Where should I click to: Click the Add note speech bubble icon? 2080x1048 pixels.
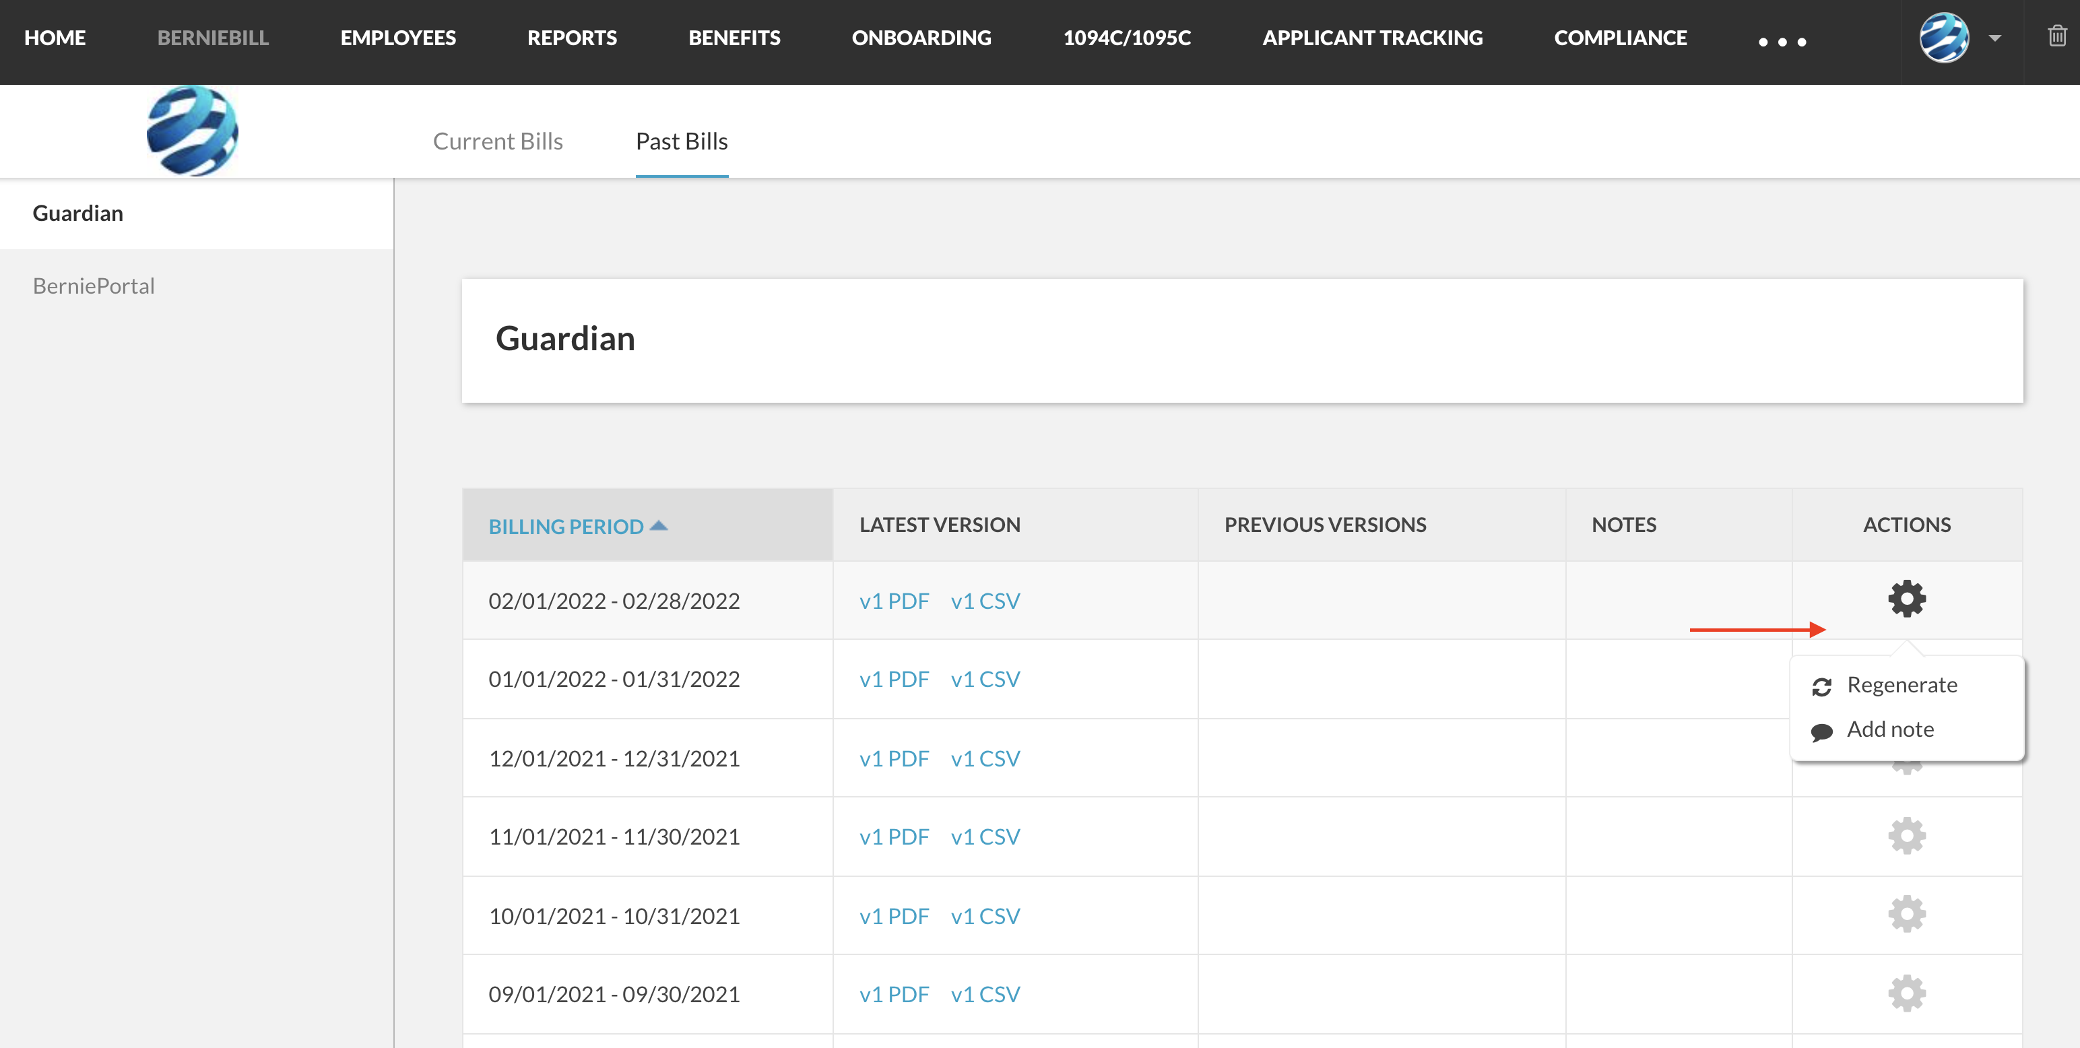[x=1821, y=732]
